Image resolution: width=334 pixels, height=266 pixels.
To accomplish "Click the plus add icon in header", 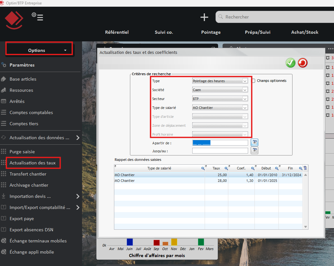I will tap(204, 17).
